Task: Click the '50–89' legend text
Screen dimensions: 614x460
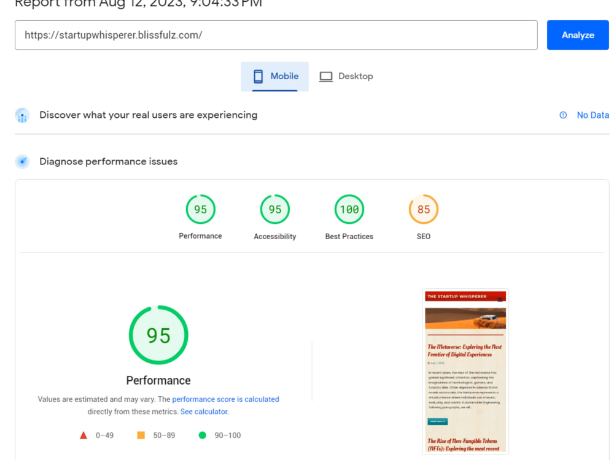Action: (x=164, y=435)
